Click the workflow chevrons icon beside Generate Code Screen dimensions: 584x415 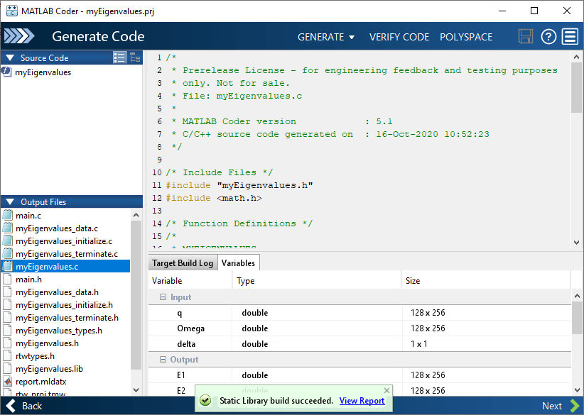coord(19,37)
